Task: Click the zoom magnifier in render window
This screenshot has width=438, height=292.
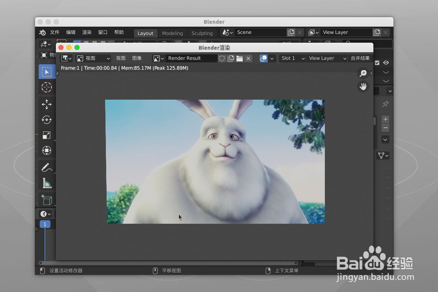Action: click(x=363, y=73)
